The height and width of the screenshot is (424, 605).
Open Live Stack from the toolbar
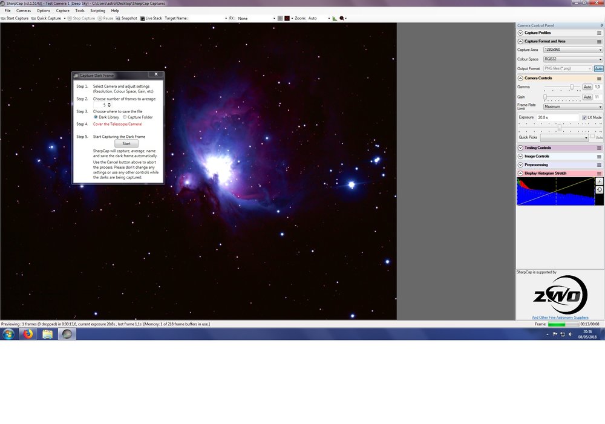coord(151,18)
